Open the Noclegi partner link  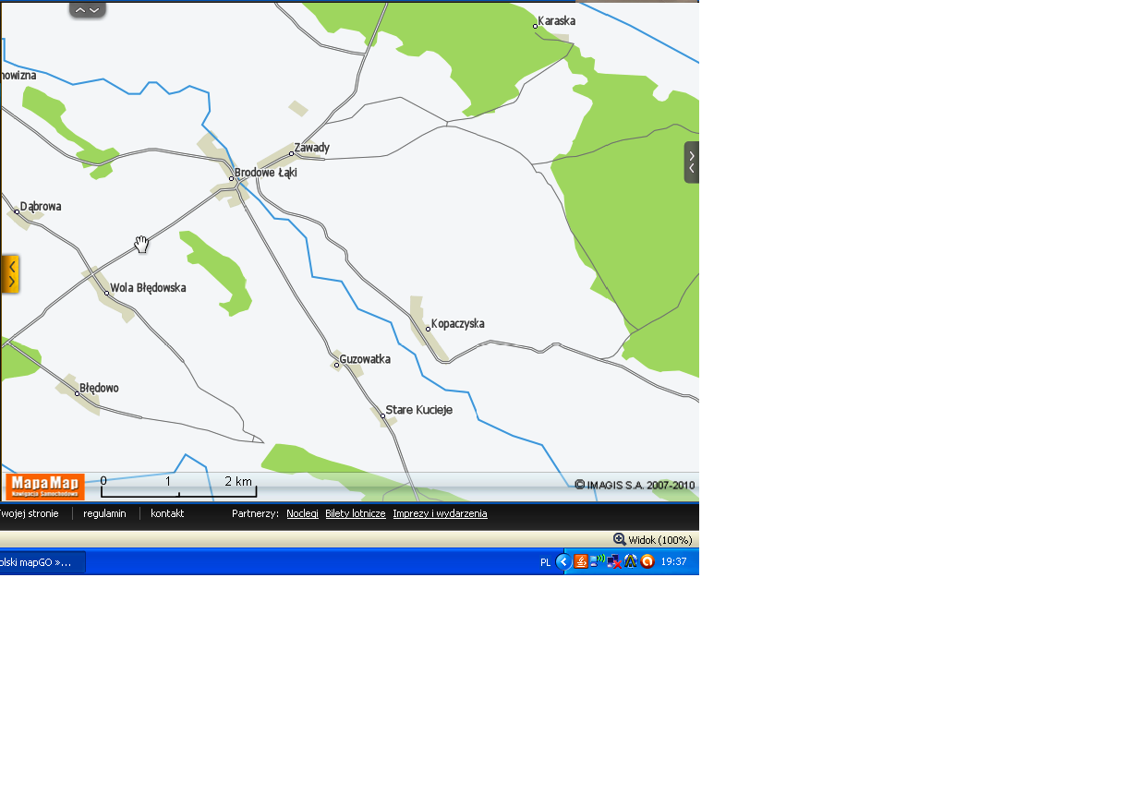pos(302,513)
